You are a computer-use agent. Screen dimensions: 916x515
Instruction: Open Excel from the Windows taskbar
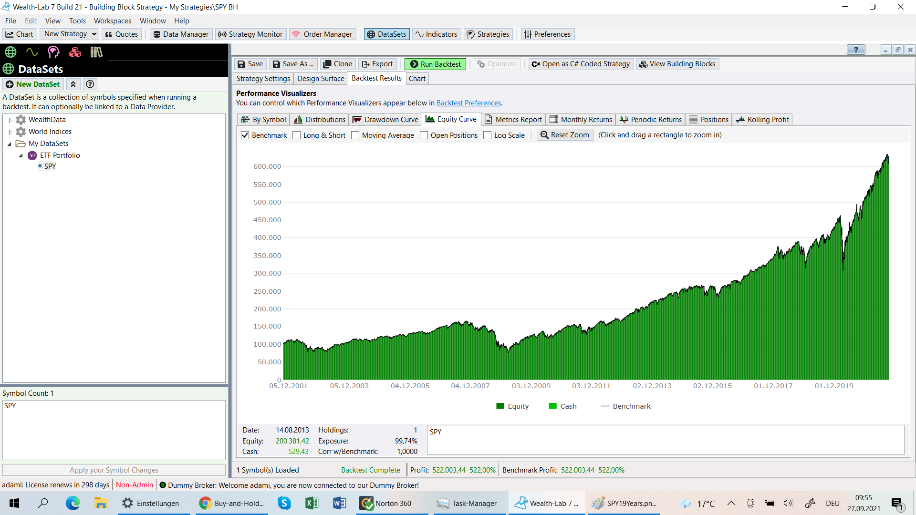(x=312, y=503)
